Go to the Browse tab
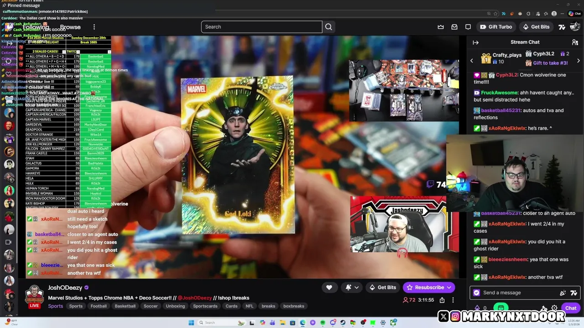 click(70, 27)
